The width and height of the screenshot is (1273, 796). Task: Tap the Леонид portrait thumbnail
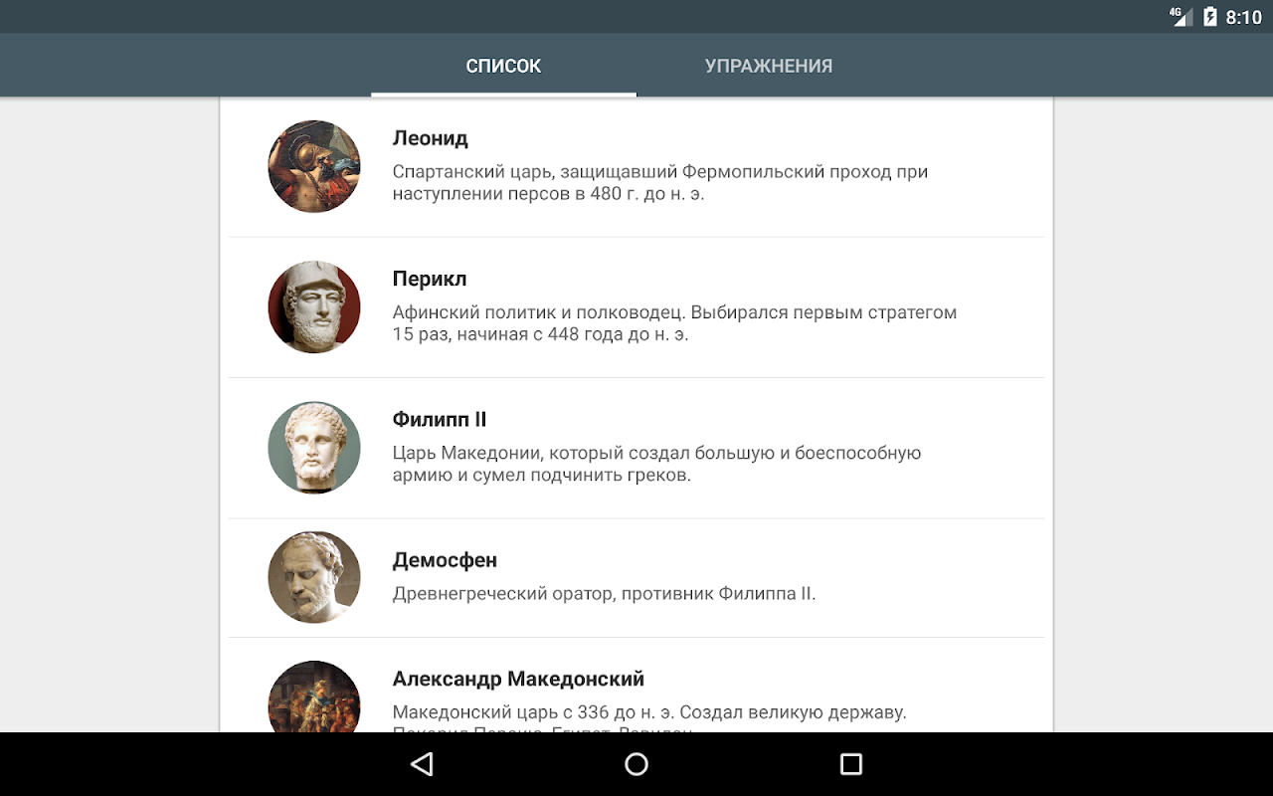pos(314,166)
